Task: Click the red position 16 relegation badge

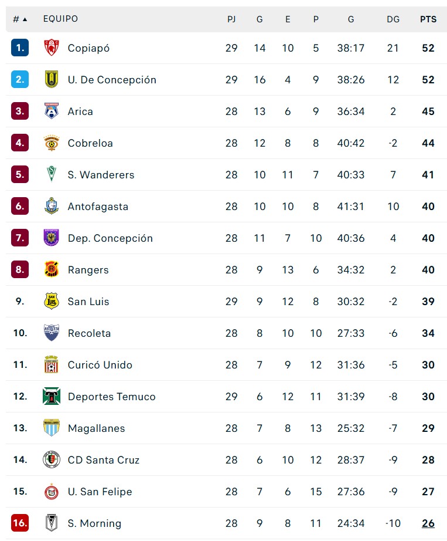Action: click(20, 523)
